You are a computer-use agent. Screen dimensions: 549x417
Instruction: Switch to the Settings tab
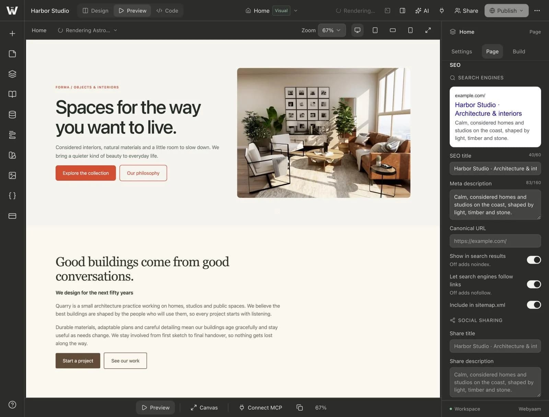[x=462, y=51]
